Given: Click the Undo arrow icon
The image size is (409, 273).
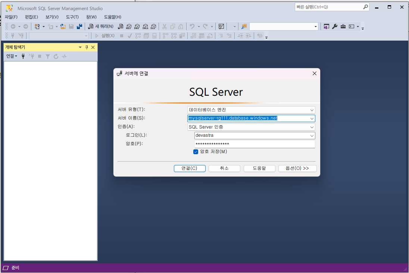Looking at the screenshot, I should tap(192, 26).
